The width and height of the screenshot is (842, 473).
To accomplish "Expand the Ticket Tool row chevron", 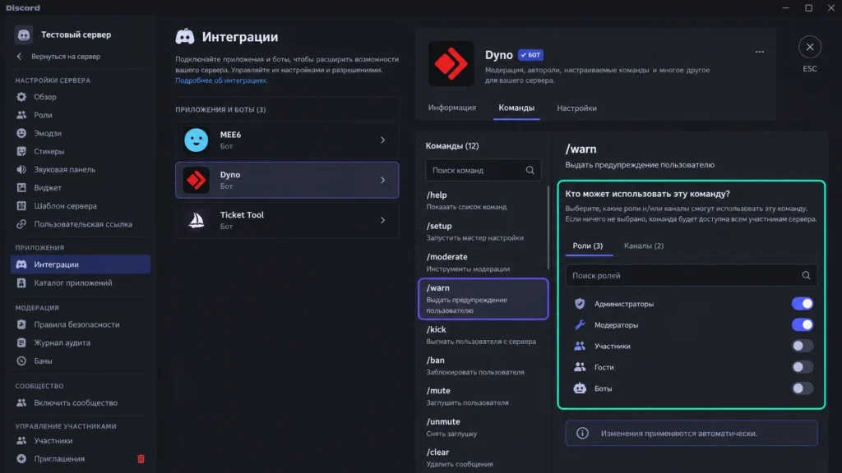I will [383, 220].
